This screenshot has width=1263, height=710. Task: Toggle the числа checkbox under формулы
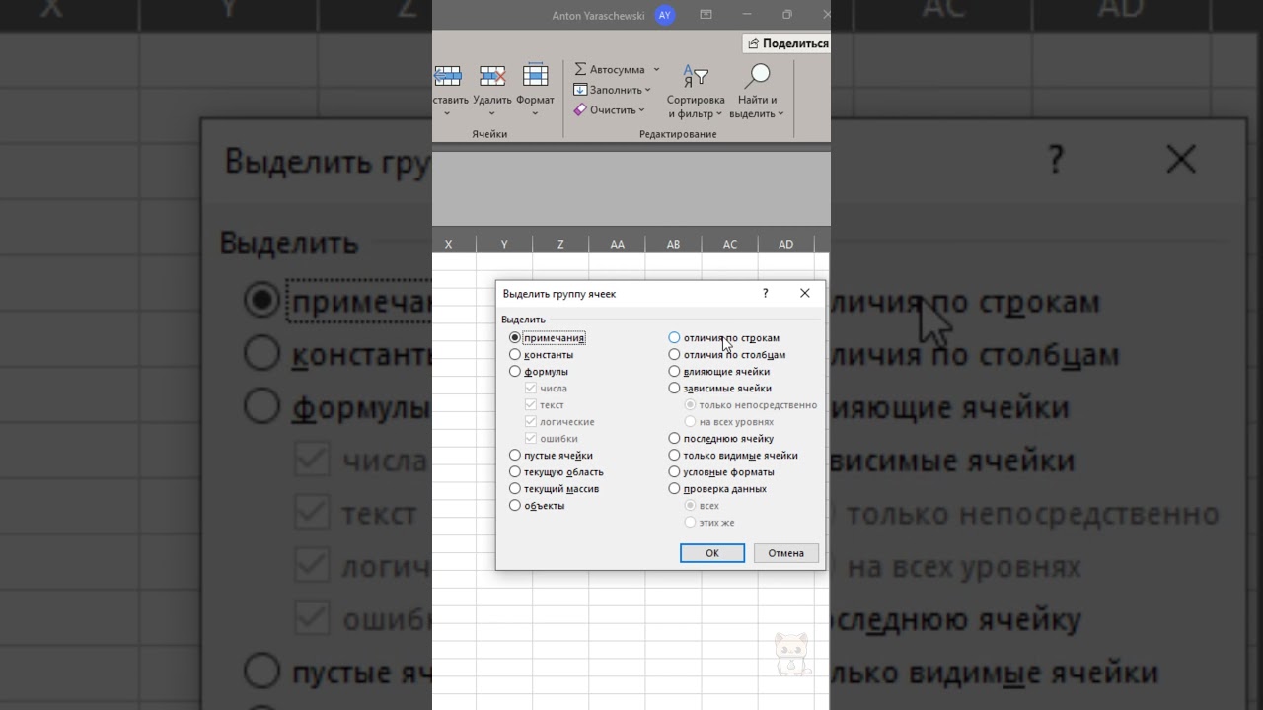pyautogui.click(x=531, y=389)
